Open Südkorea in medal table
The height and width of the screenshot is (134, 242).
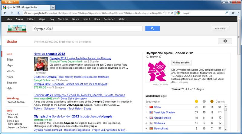point(159,123)
